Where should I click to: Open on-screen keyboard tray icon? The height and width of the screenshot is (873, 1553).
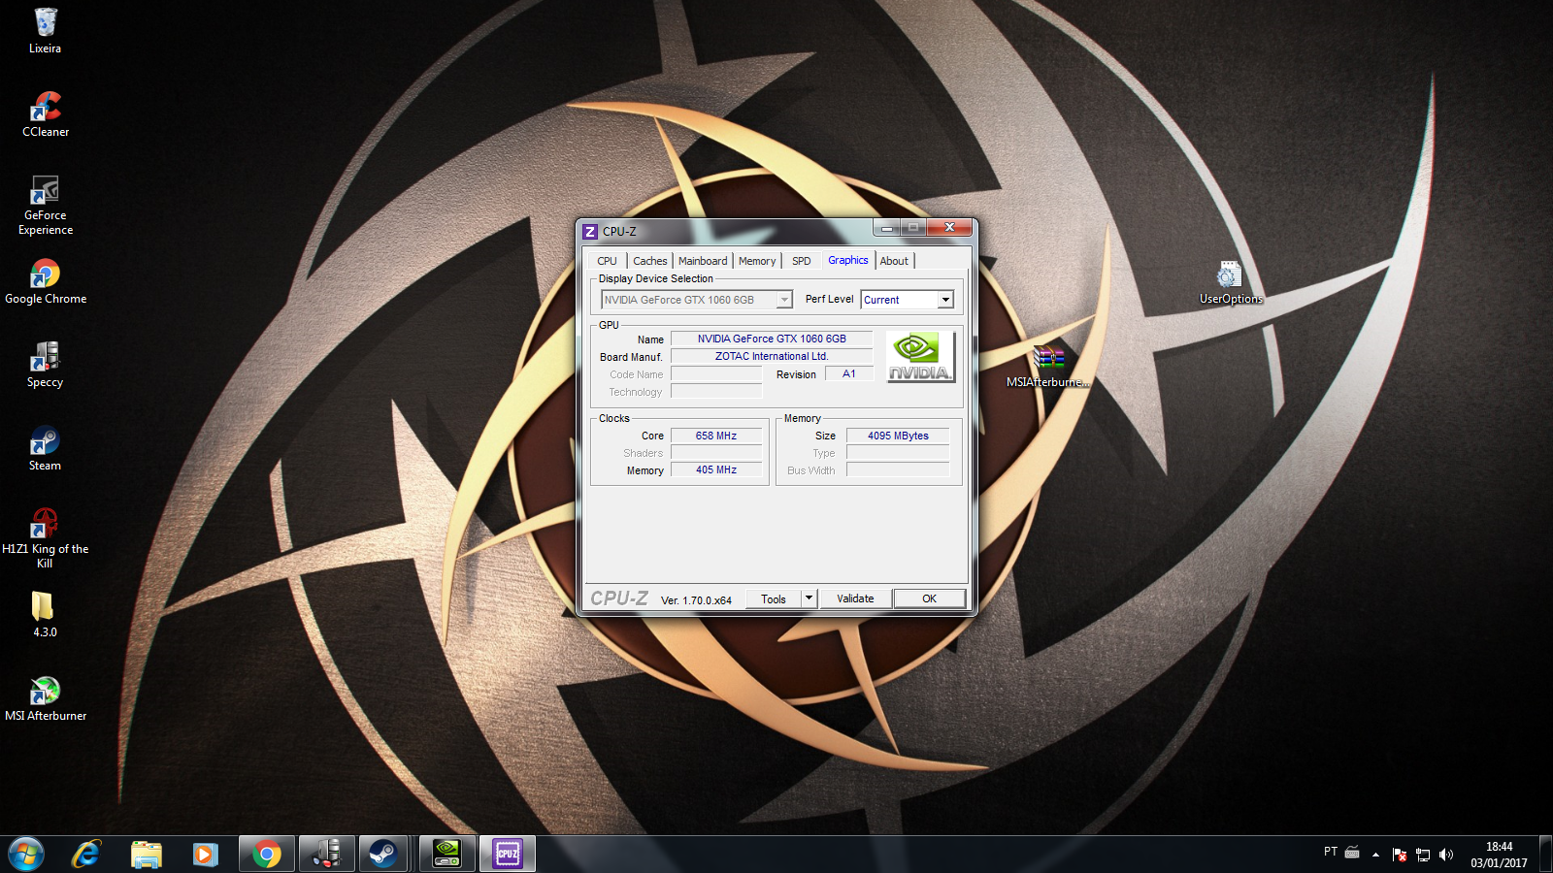[1352, 853]
